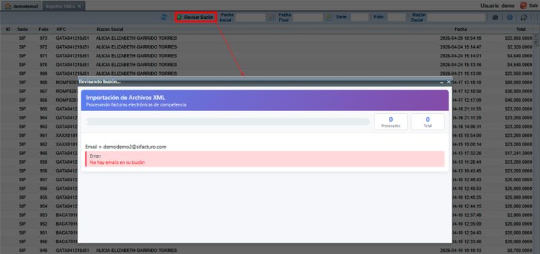Screen dimensions: 540x254
Task: Click the Total counter card in dialog
Action: (427, 122)
